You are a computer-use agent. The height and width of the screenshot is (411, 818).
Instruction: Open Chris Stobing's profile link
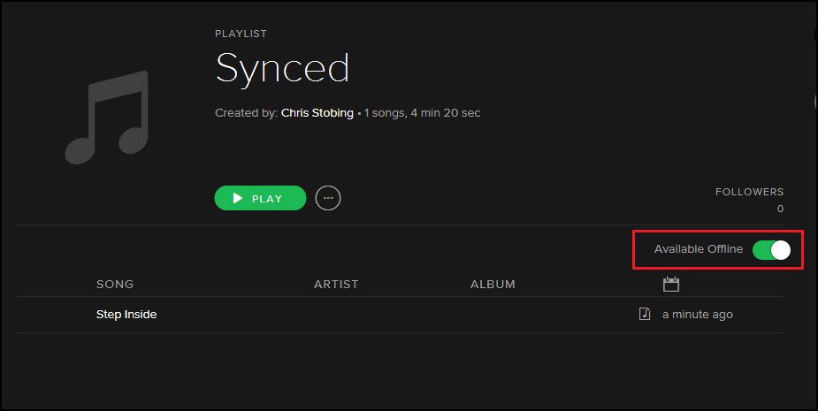click(317, 113)
